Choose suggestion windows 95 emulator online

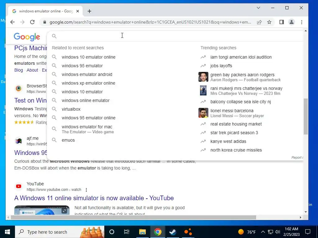pyautogui.click(x=89, y=118)
